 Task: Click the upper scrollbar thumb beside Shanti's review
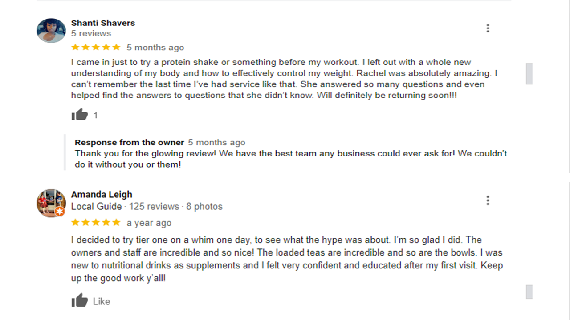(529, 74)
